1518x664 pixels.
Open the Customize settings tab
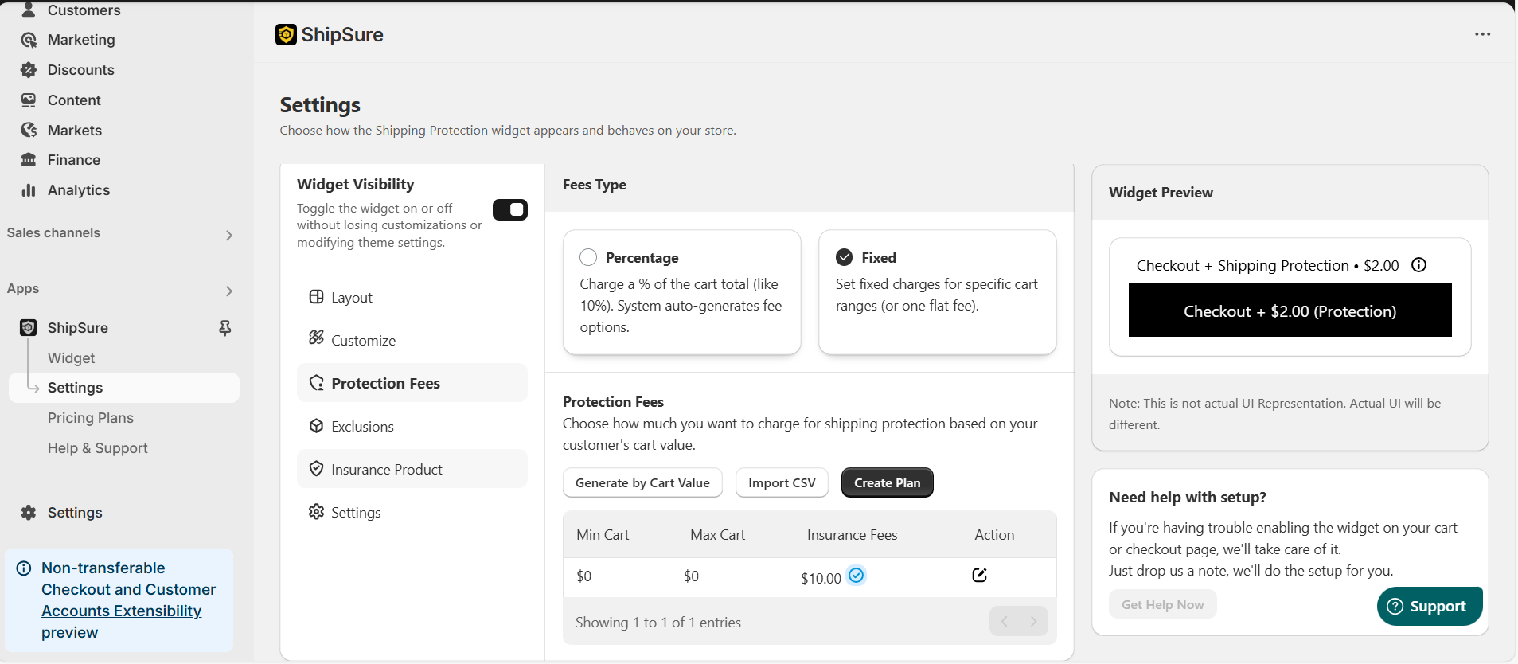412,340
